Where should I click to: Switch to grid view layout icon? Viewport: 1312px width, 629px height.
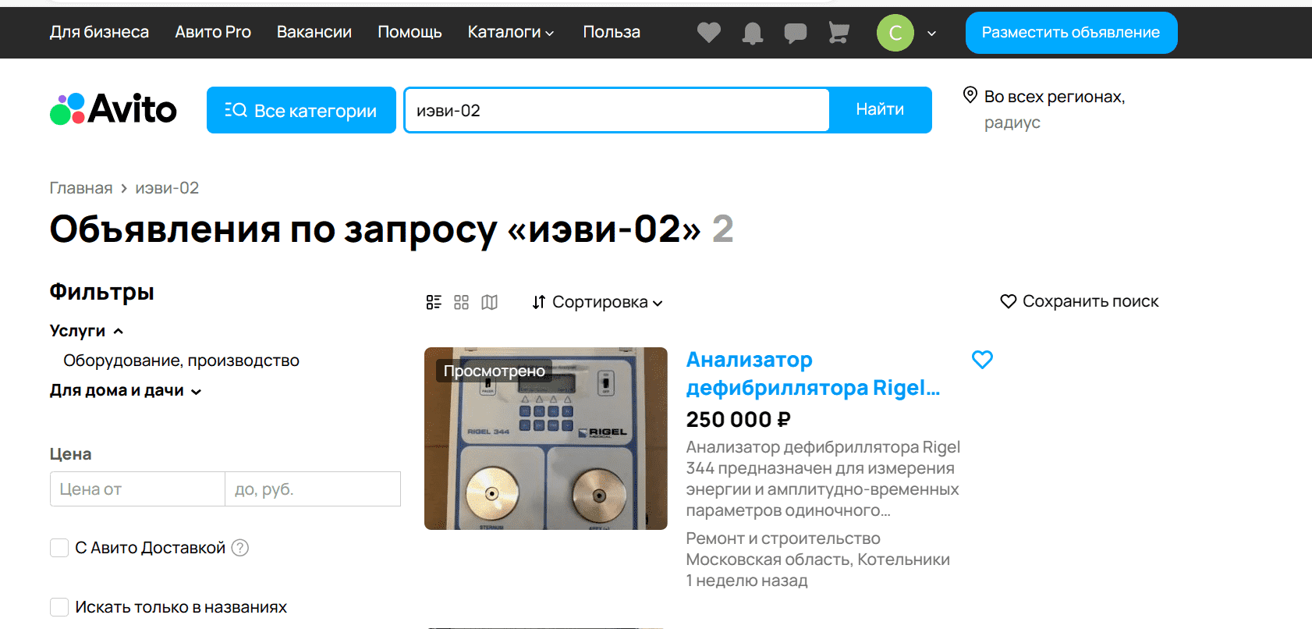tap(462, 302)
